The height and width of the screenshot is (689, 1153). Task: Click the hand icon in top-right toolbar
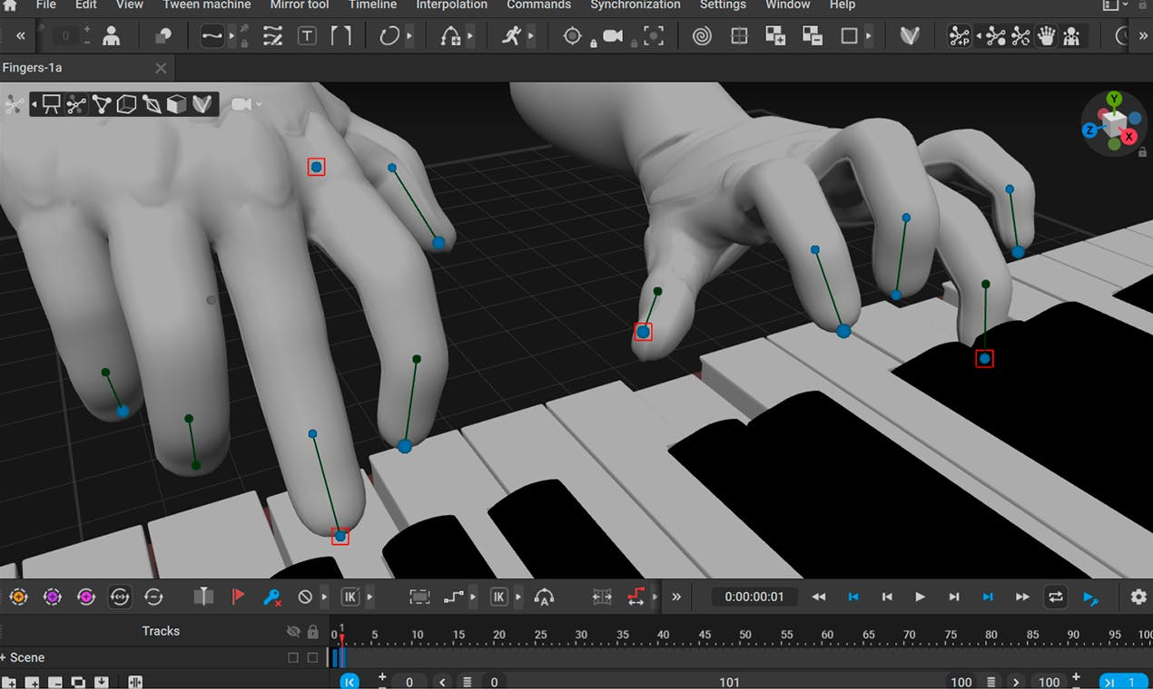pyautogui.click(x=1047, y=36)
